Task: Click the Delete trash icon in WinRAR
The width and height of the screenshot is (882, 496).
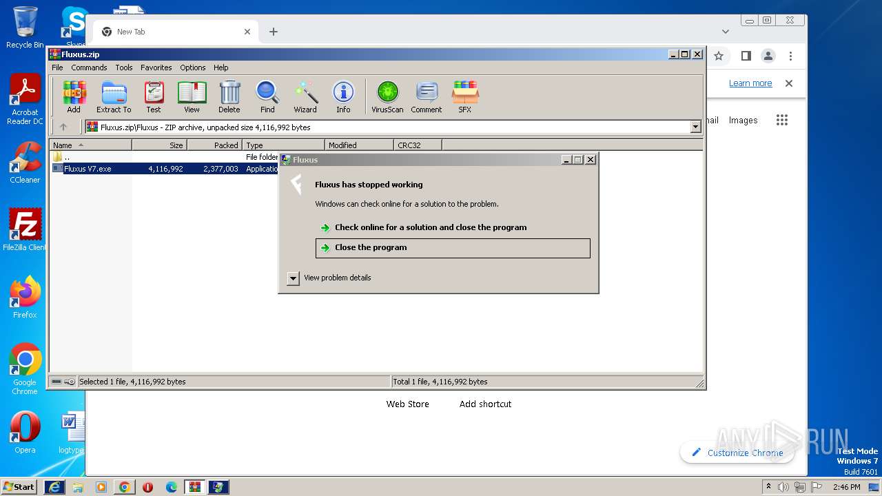Action: (229, 96)
